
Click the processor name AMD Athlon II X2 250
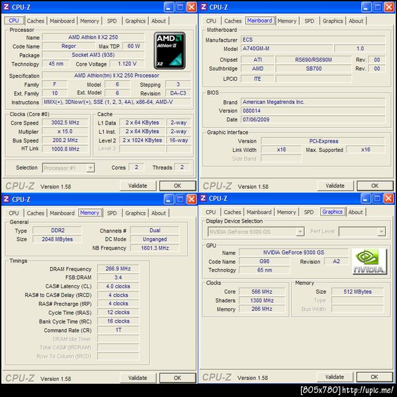click(x=93, y=37)
